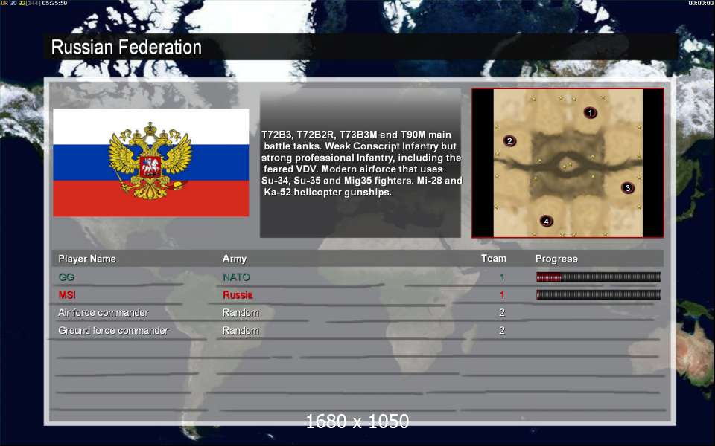Screen dimensions: 715x446
Task: Click the Russia army entry
Action: pyautogui.click(x=238, y=295)
